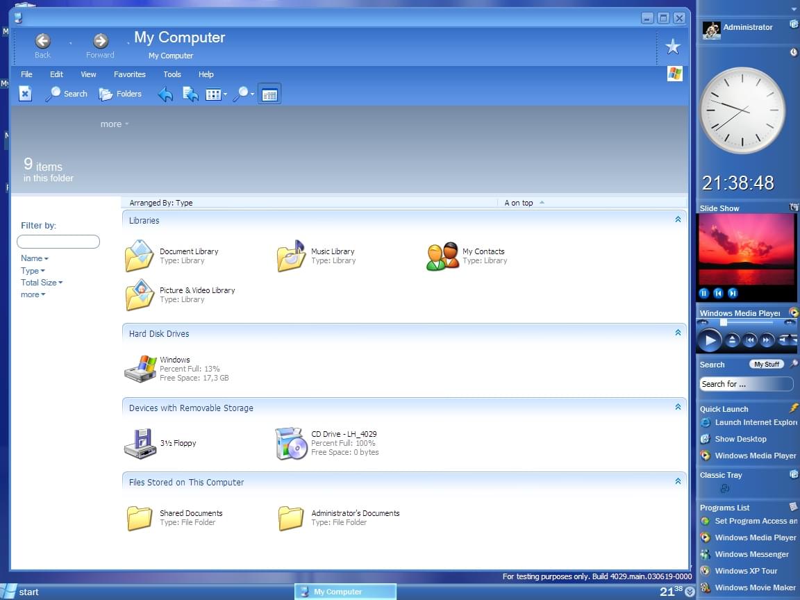Expand the gray header 'more' dropdown
800x600 pixels.
point(115,124)
